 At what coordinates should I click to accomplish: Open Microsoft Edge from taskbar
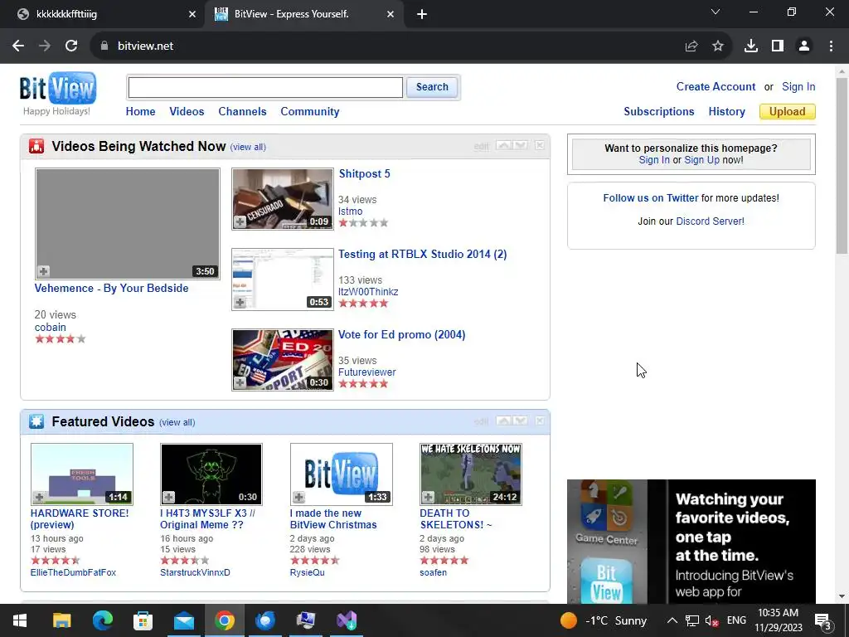pos(102,620)
